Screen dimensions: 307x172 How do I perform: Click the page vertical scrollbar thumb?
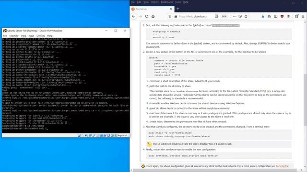coord(305,100)
